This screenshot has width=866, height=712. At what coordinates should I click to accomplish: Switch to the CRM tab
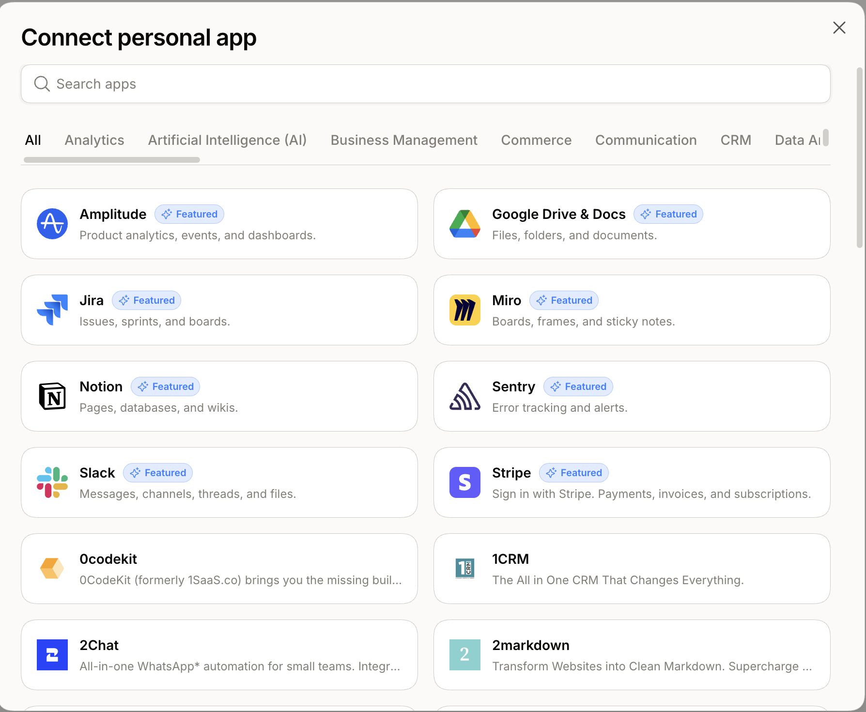click(736, 140)
